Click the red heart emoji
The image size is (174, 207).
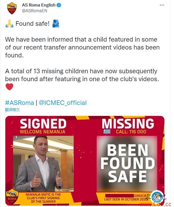(10, 87)
